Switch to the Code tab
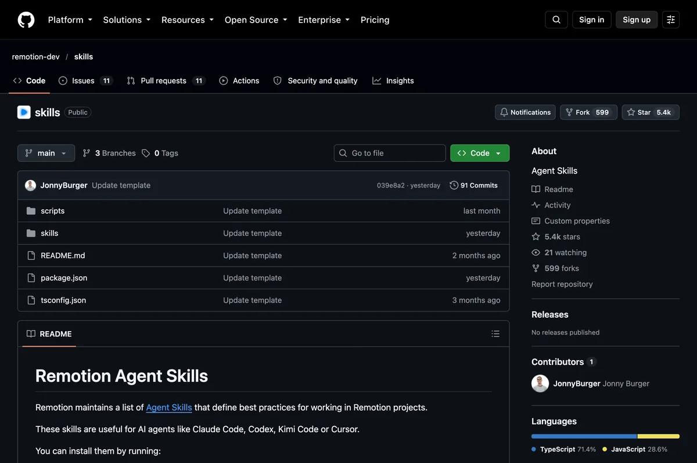 pos(29,81)
